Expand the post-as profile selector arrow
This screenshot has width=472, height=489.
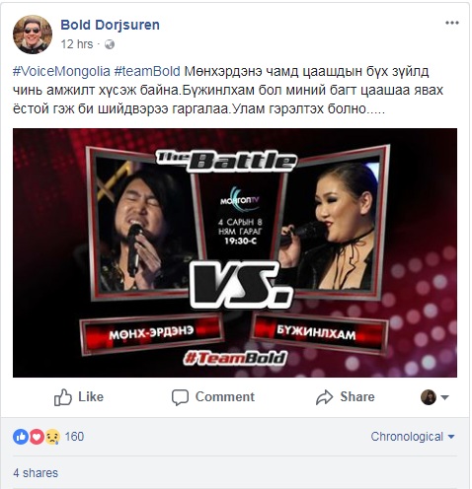(444, 397)
